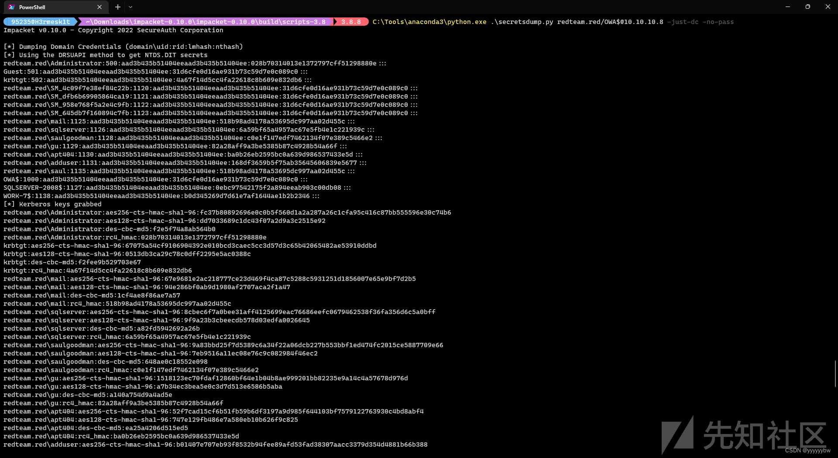
Task: Restore down the terminal window
Action: pos(808,7)
